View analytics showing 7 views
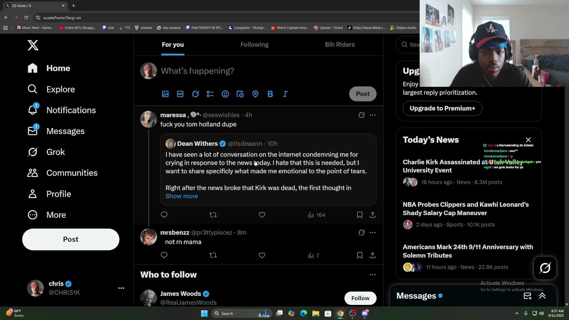This screenshot has width=569, height=320. 313,255
